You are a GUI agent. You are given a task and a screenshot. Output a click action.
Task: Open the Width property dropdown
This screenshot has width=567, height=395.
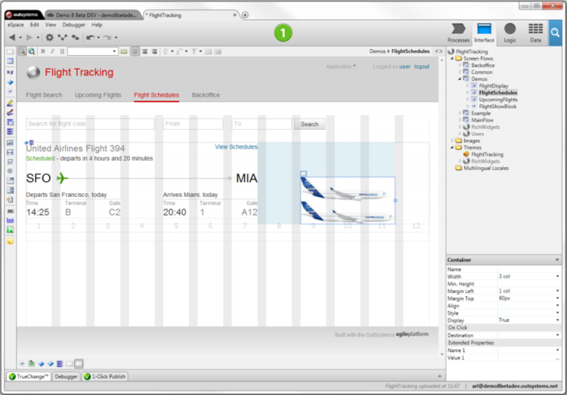click(557, 276)
